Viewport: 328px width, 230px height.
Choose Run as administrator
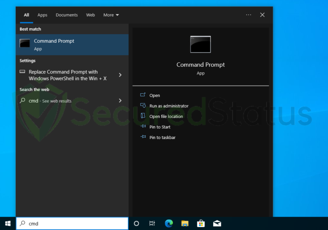[x=169, y=106]
